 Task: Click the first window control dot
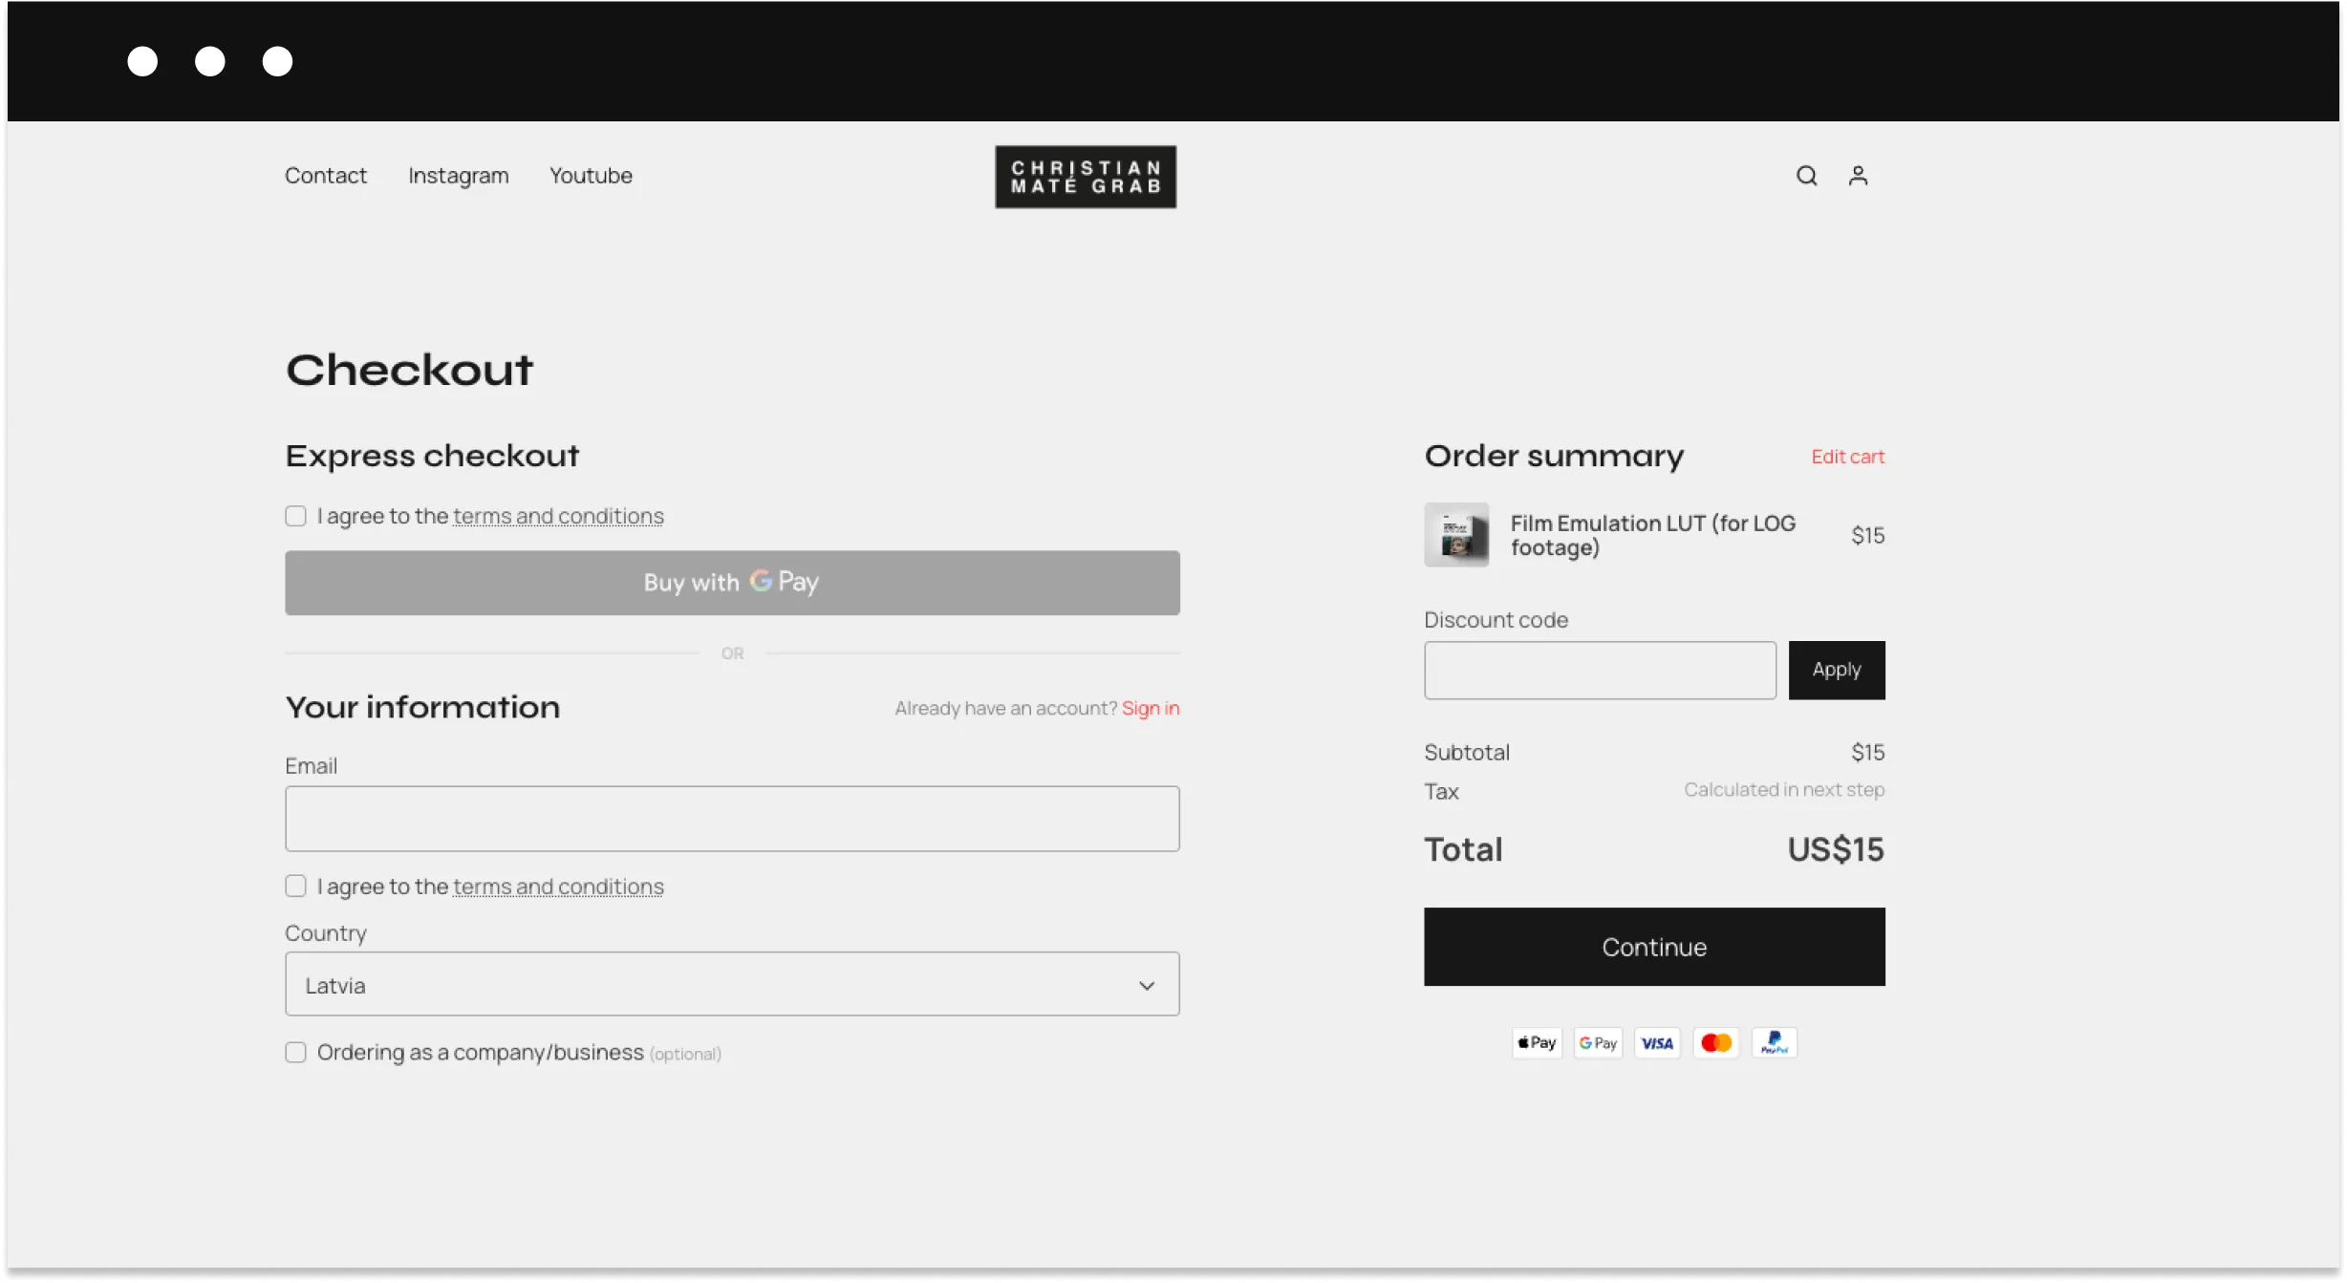click(142, 61)
